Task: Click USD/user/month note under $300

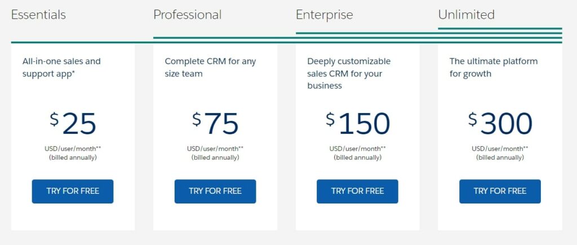Action: coord(500,148)
